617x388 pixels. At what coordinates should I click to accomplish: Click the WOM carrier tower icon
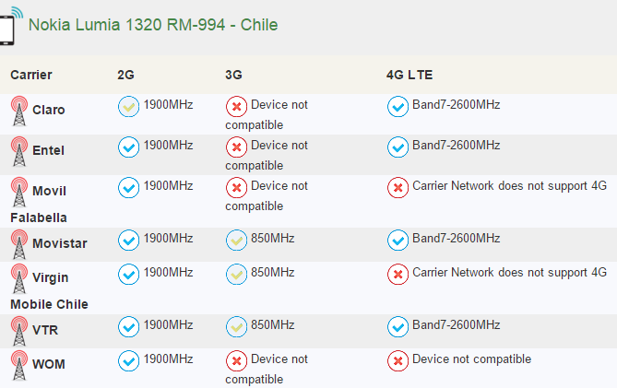tap(18, 364)
